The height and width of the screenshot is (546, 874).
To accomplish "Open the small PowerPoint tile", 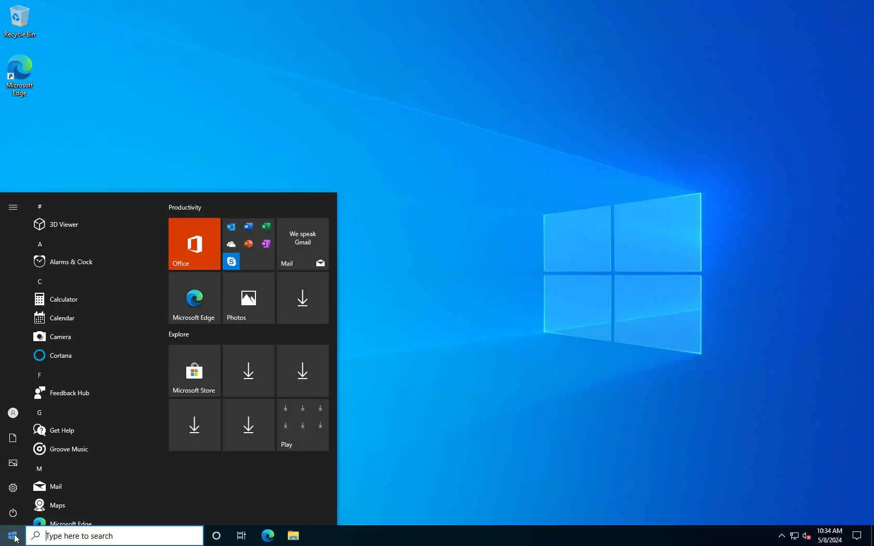I will [x=249, y=244].
